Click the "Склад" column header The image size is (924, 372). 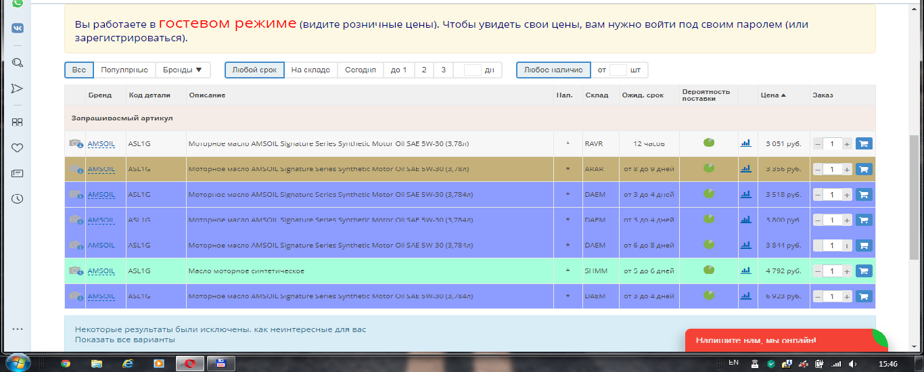pos(597,95)
